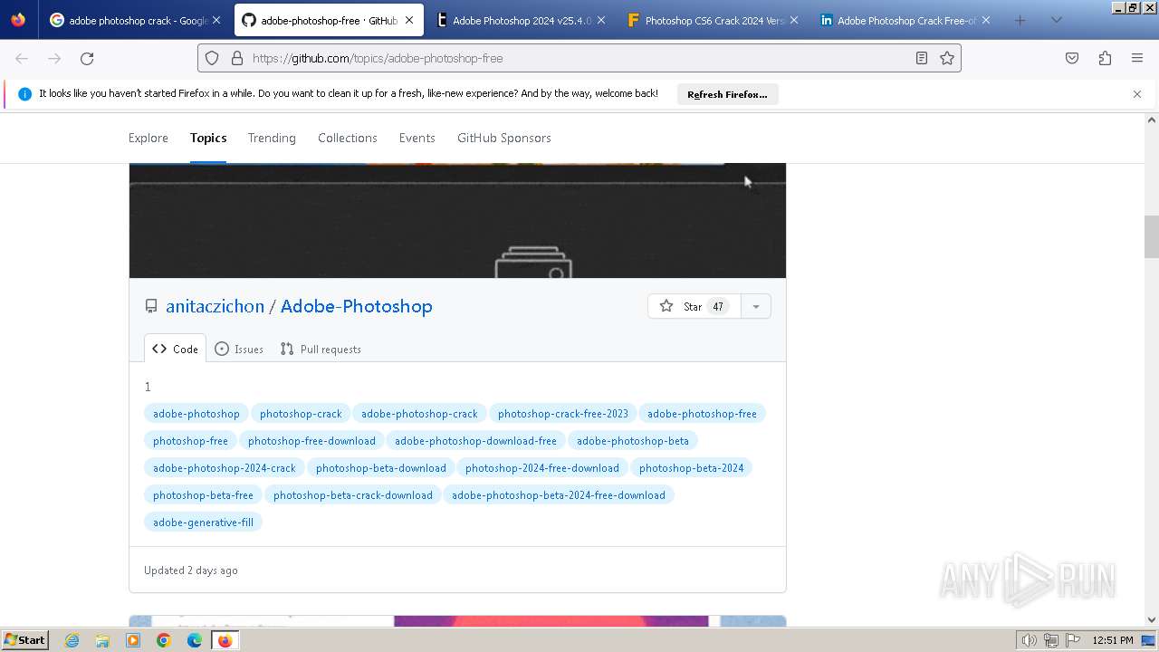Open the GitHub Sponsors navigation link

[x=503, y=138]
